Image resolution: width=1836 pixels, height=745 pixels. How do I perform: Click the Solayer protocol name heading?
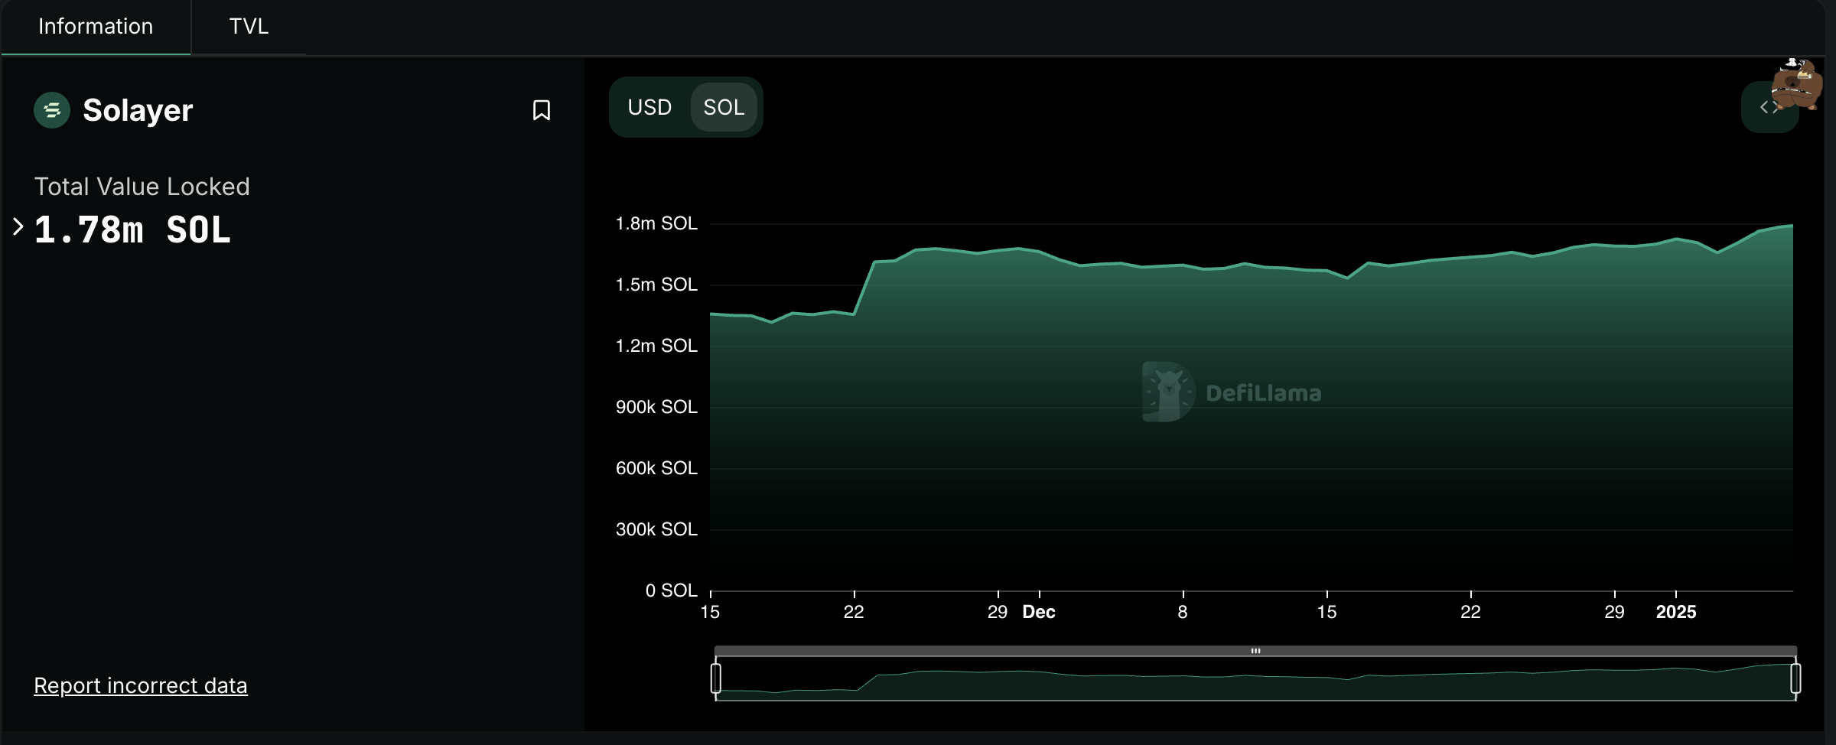point(138,110)
